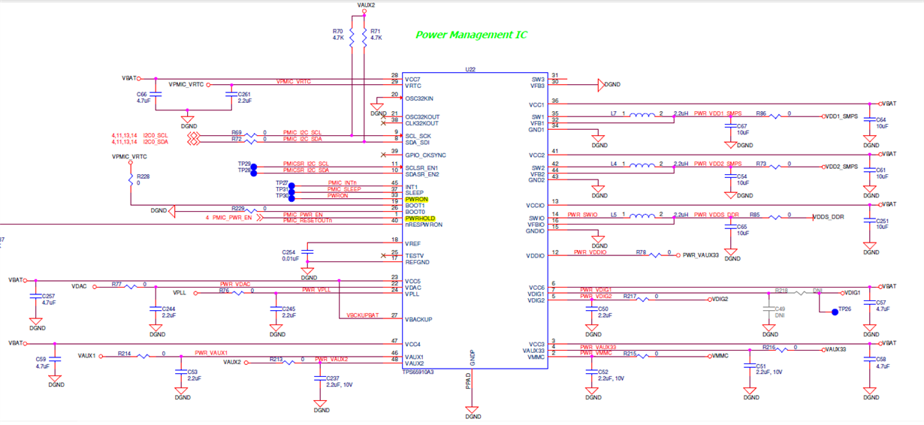
Task: Select the PMIC_SLEEP net label
Action: click(x=344, y=189)
